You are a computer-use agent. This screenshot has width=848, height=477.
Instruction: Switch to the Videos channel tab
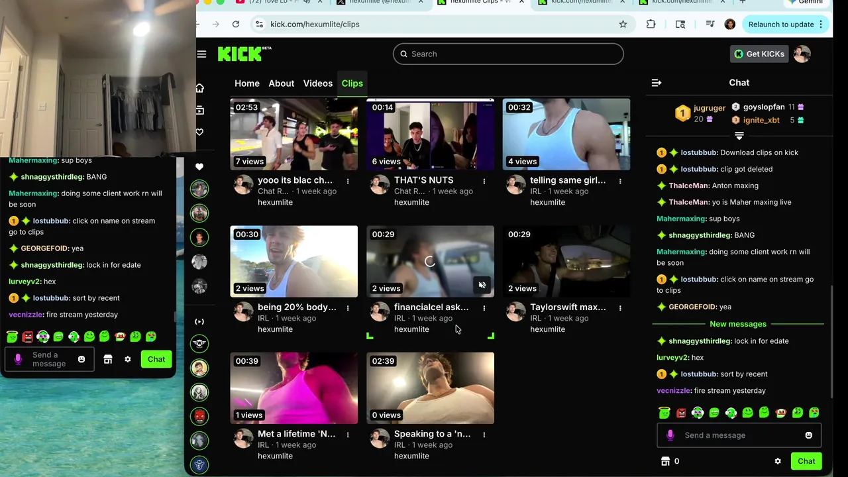318,83
